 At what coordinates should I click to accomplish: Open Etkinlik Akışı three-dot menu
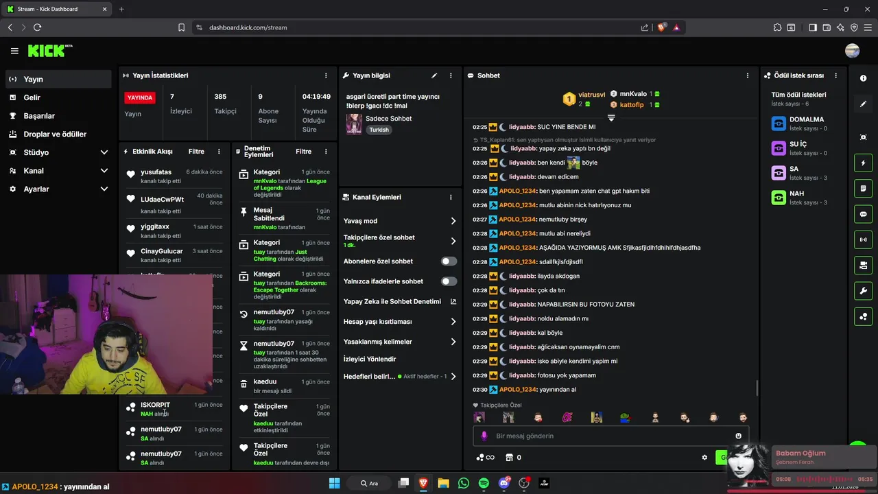point(219,152)
